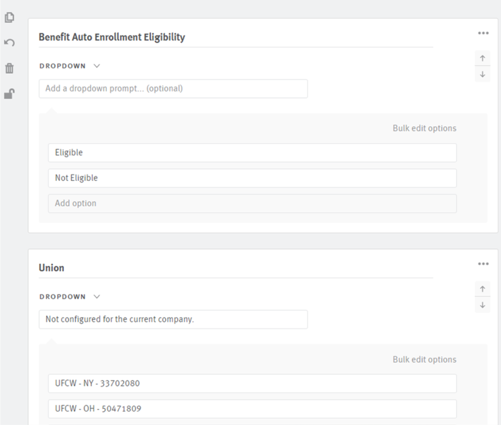Expand field type dropdown for Benefit Auto Enrollment

click(69, 66)
